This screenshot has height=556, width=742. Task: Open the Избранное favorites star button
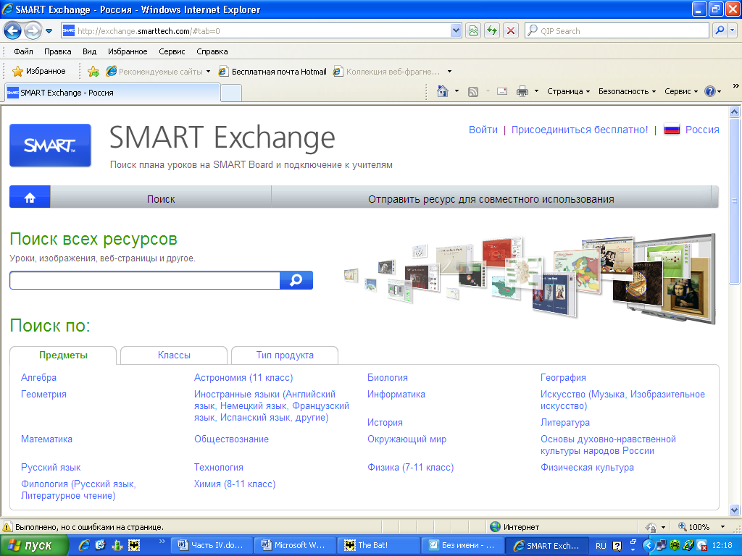[x=39, y=72]
